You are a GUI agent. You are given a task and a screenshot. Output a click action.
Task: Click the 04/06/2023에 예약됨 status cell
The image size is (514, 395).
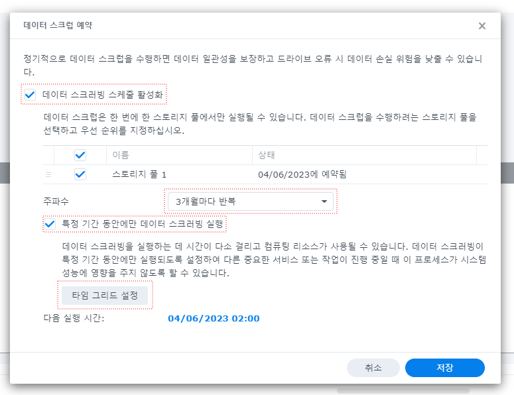[302, 174]
